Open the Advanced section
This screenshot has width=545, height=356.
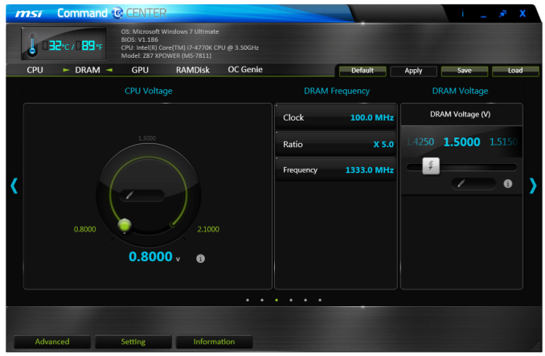click(x=52, y=342)
